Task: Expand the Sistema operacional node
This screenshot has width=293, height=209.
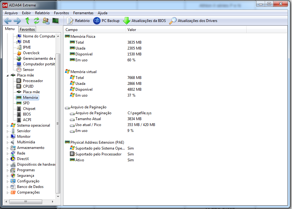Action: click(7, 126)
